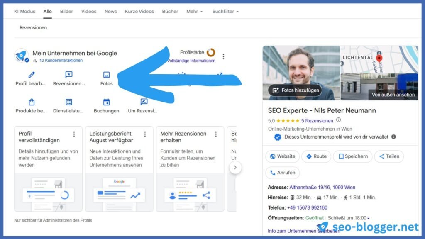425x239 pixels.
Task: Click the Mein Unternehmen bei Google heading
Action: click(x=75, y=53)
